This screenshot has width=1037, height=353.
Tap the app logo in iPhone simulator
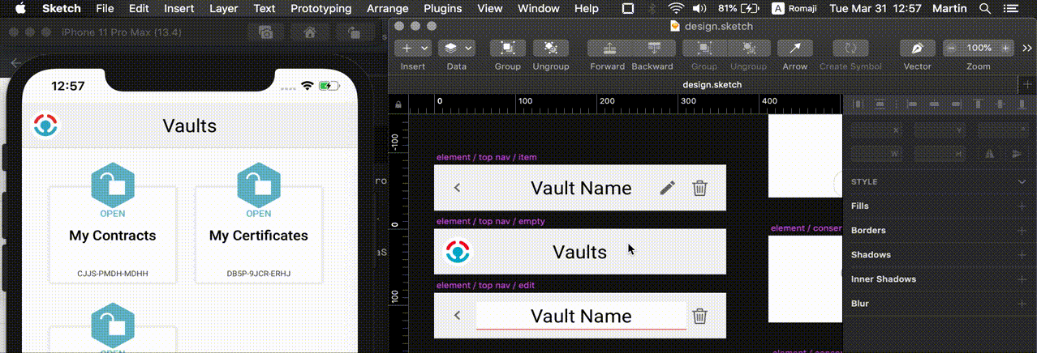pyautogui.click(x=46, y=125)
